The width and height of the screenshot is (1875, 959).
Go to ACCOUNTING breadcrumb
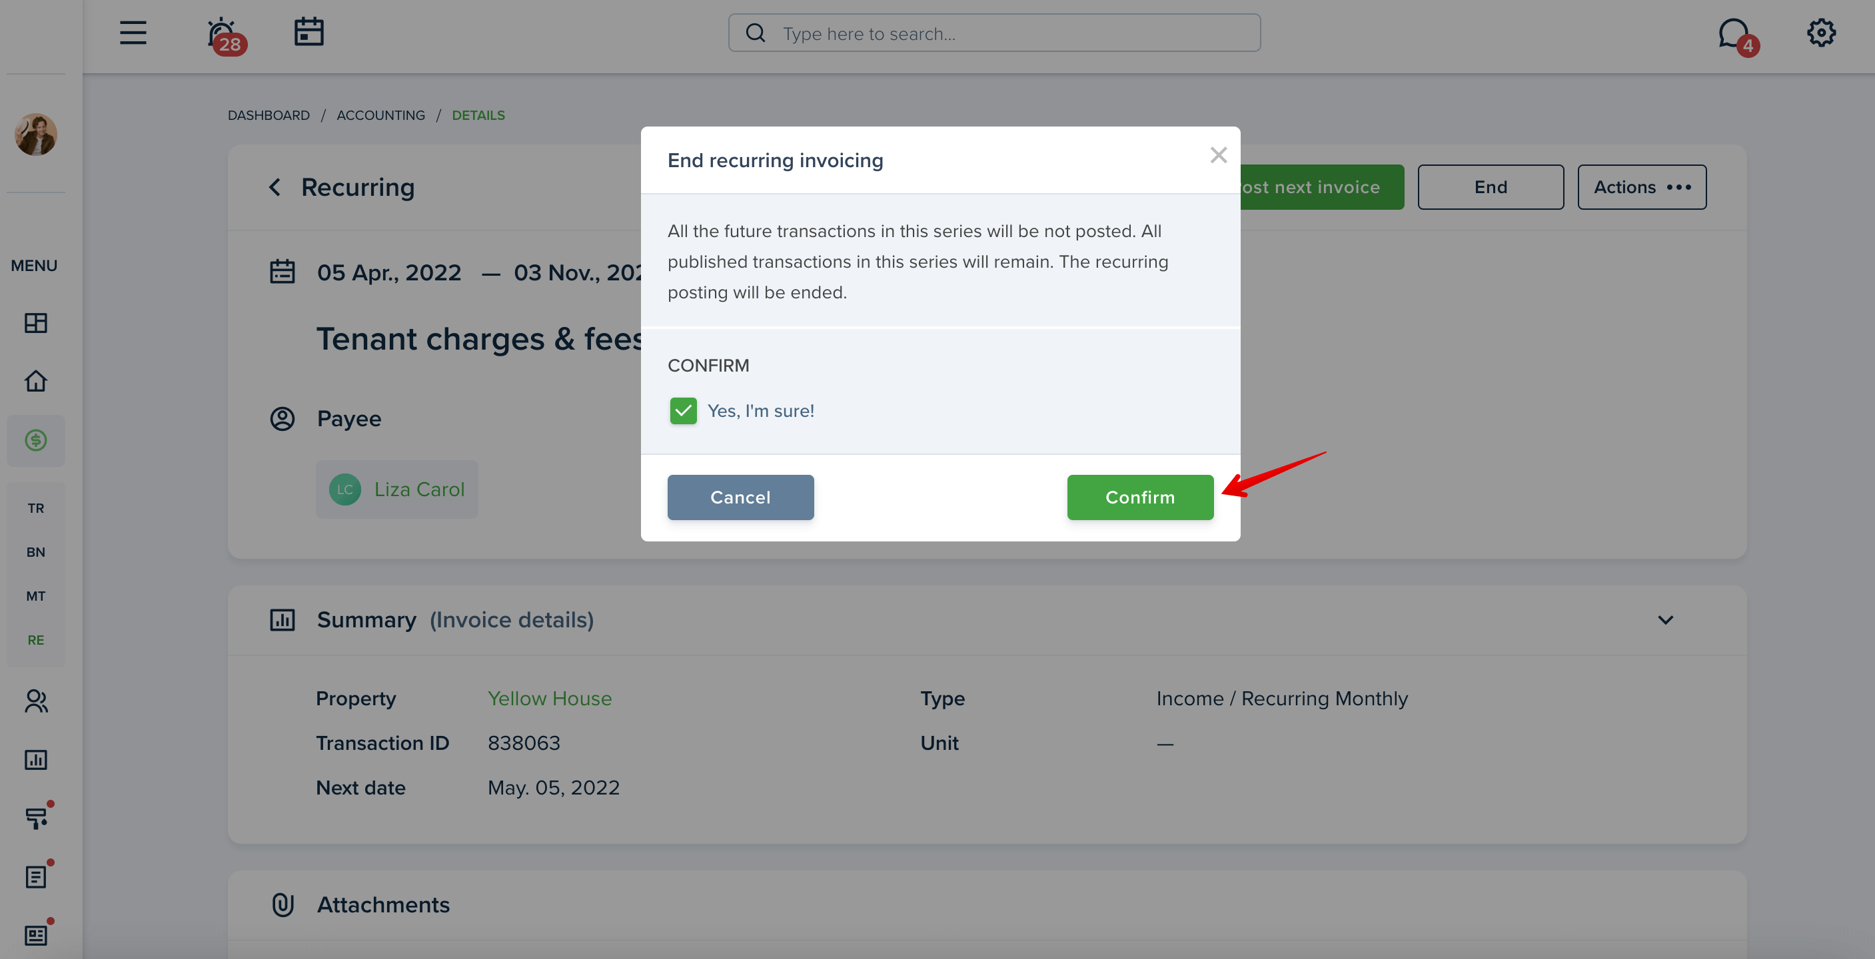click(x=380, y=115)
